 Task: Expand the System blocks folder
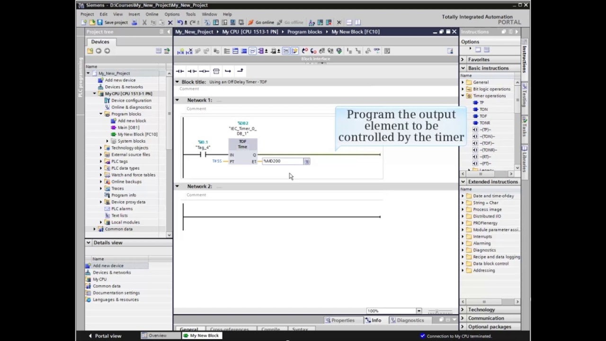click(107, 141)
